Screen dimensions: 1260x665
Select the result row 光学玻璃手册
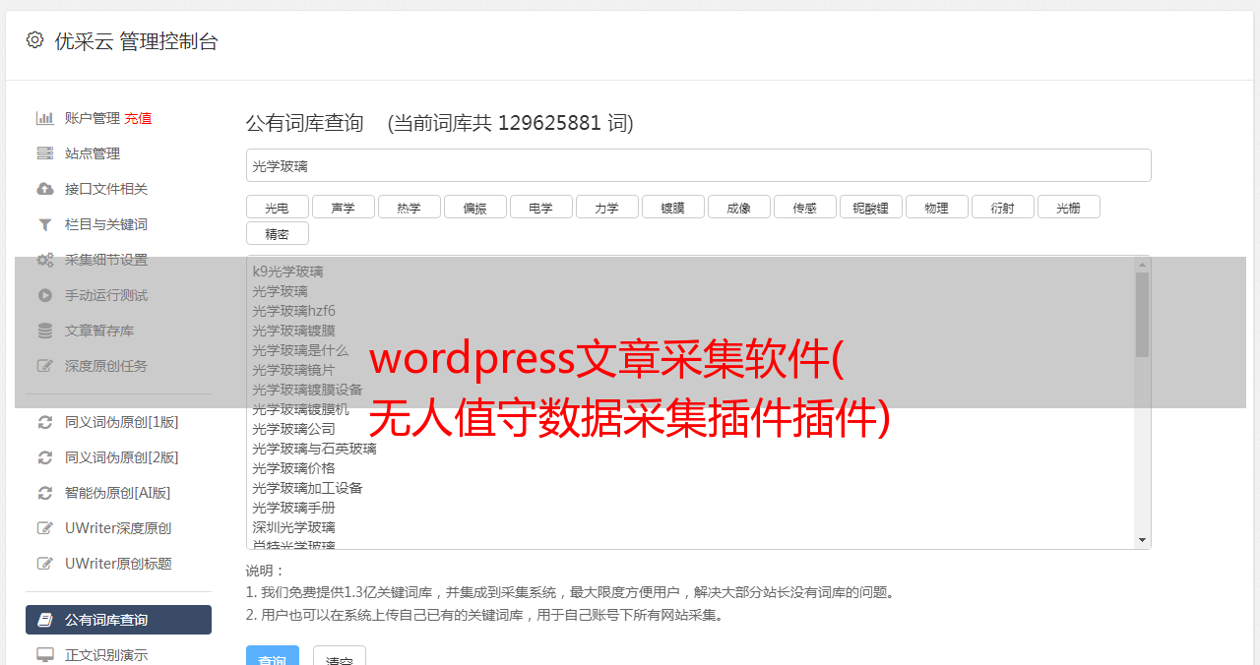coord(293,508)
